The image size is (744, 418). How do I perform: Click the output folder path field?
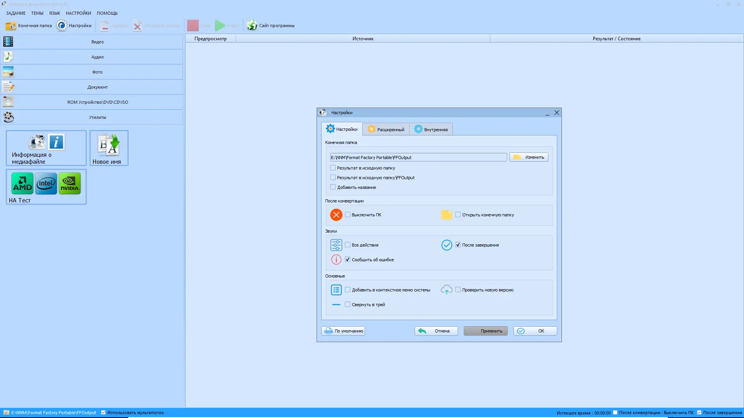pos(418,158)
